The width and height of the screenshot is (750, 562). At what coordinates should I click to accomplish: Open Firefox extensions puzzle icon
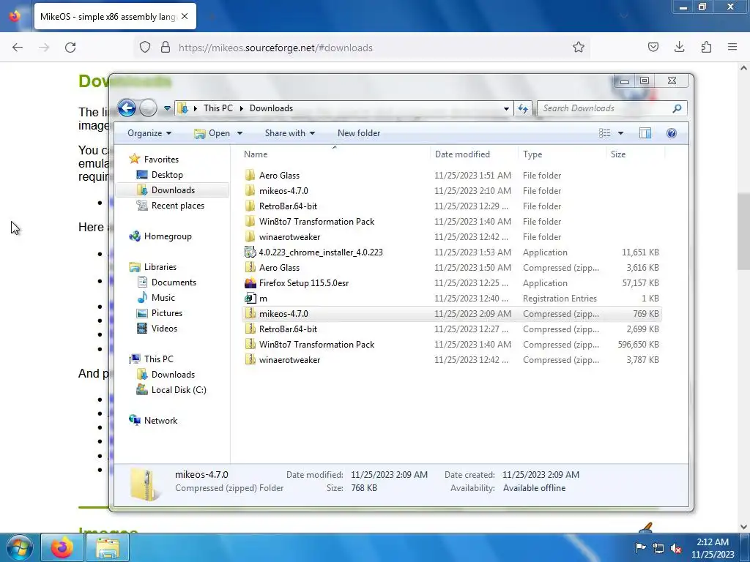tap(706, 47)
